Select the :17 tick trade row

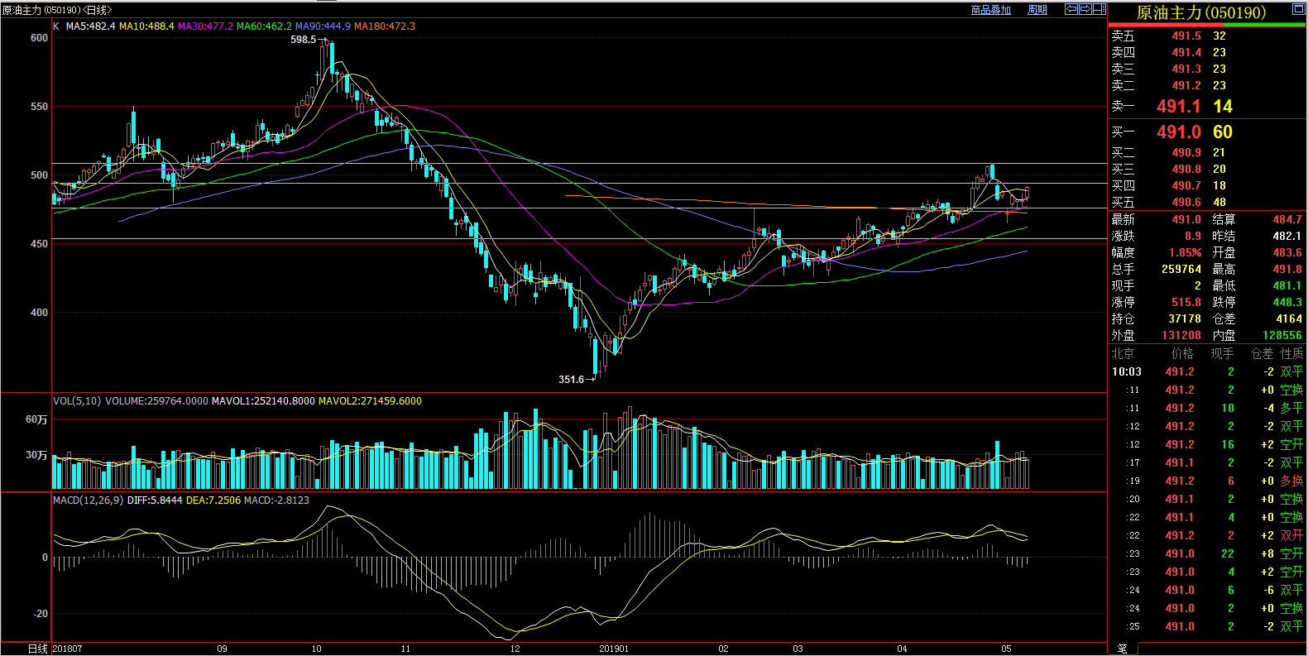[1206, 462]
